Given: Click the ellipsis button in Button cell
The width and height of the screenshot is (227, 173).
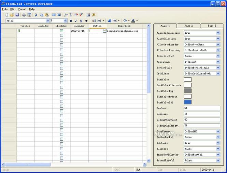Looking at the screenshot, I should click(104, 31).
